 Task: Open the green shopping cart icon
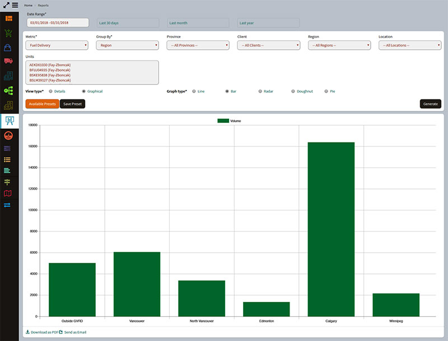pyautogui.click(x=8, y=33)
